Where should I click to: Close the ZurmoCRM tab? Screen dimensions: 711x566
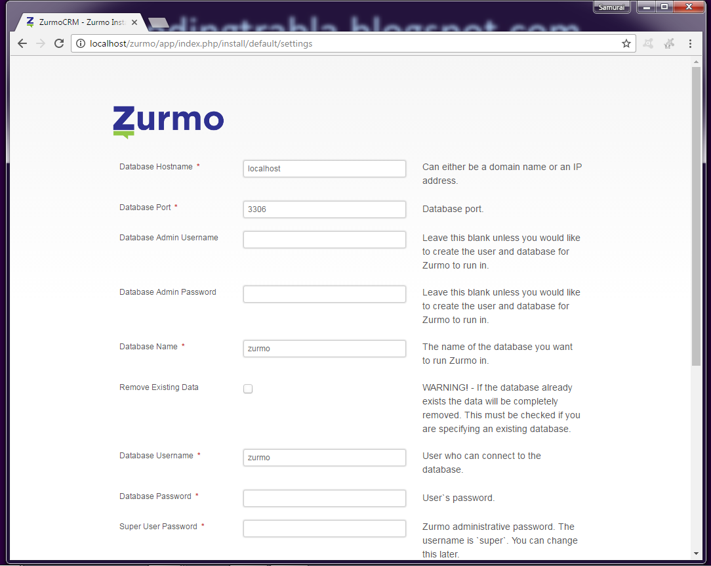pos(134,22)
